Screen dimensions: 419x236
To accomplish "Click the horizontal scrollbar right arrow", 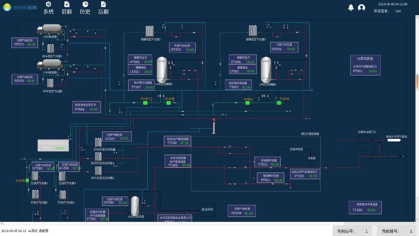I will pos(414,224).
